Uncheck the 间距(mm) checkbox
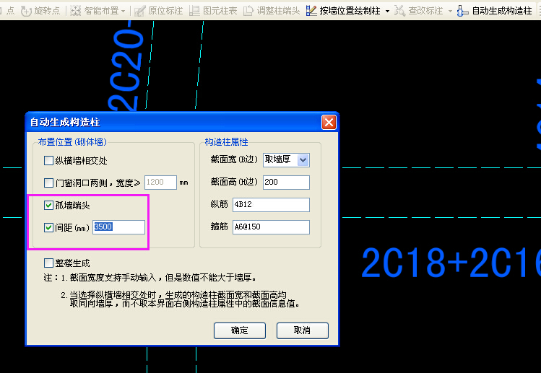Screen dimensions: 541x373 click(x=48, y=227)
